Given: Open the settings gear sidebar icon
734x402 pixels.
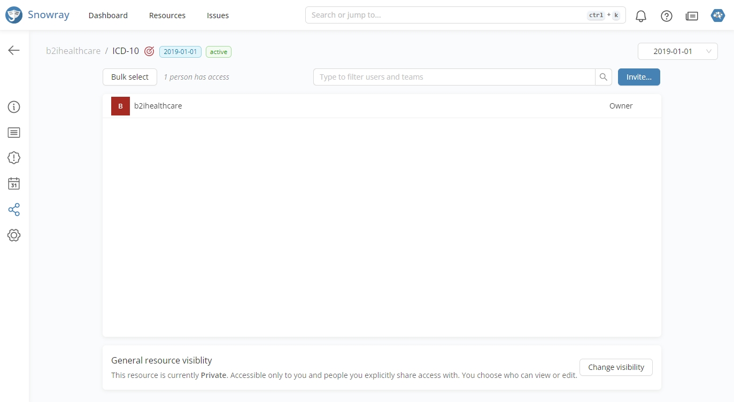Looking at the screenshot, I should click(x=14, y=235).
